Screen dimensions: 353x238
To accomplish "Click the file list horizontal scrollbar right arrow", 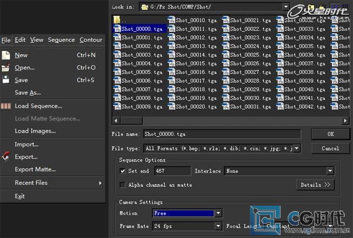I will [x=345, y=120].
